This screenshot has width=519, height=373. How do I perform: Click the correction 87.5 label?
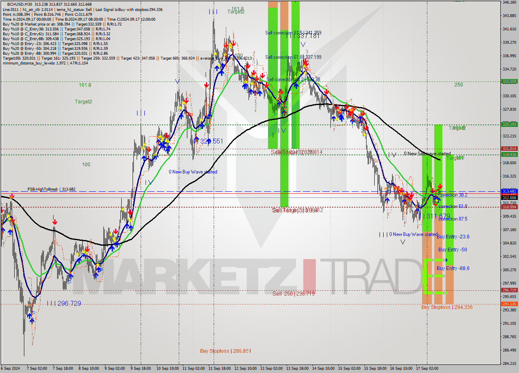click(453, 219)
